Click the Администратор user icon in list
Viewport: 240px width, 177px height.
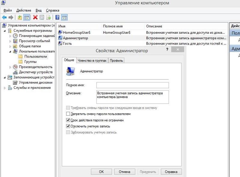click(60, 38)
